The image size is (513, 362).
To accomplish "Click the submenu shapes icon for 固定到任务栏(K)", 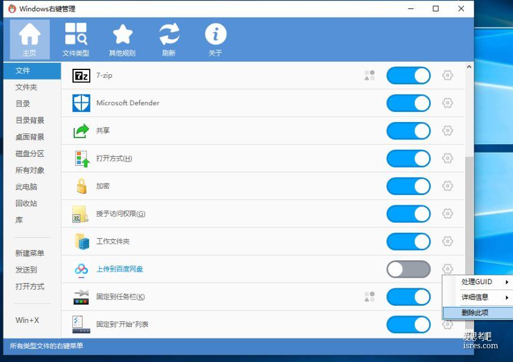I will [369, 297].
